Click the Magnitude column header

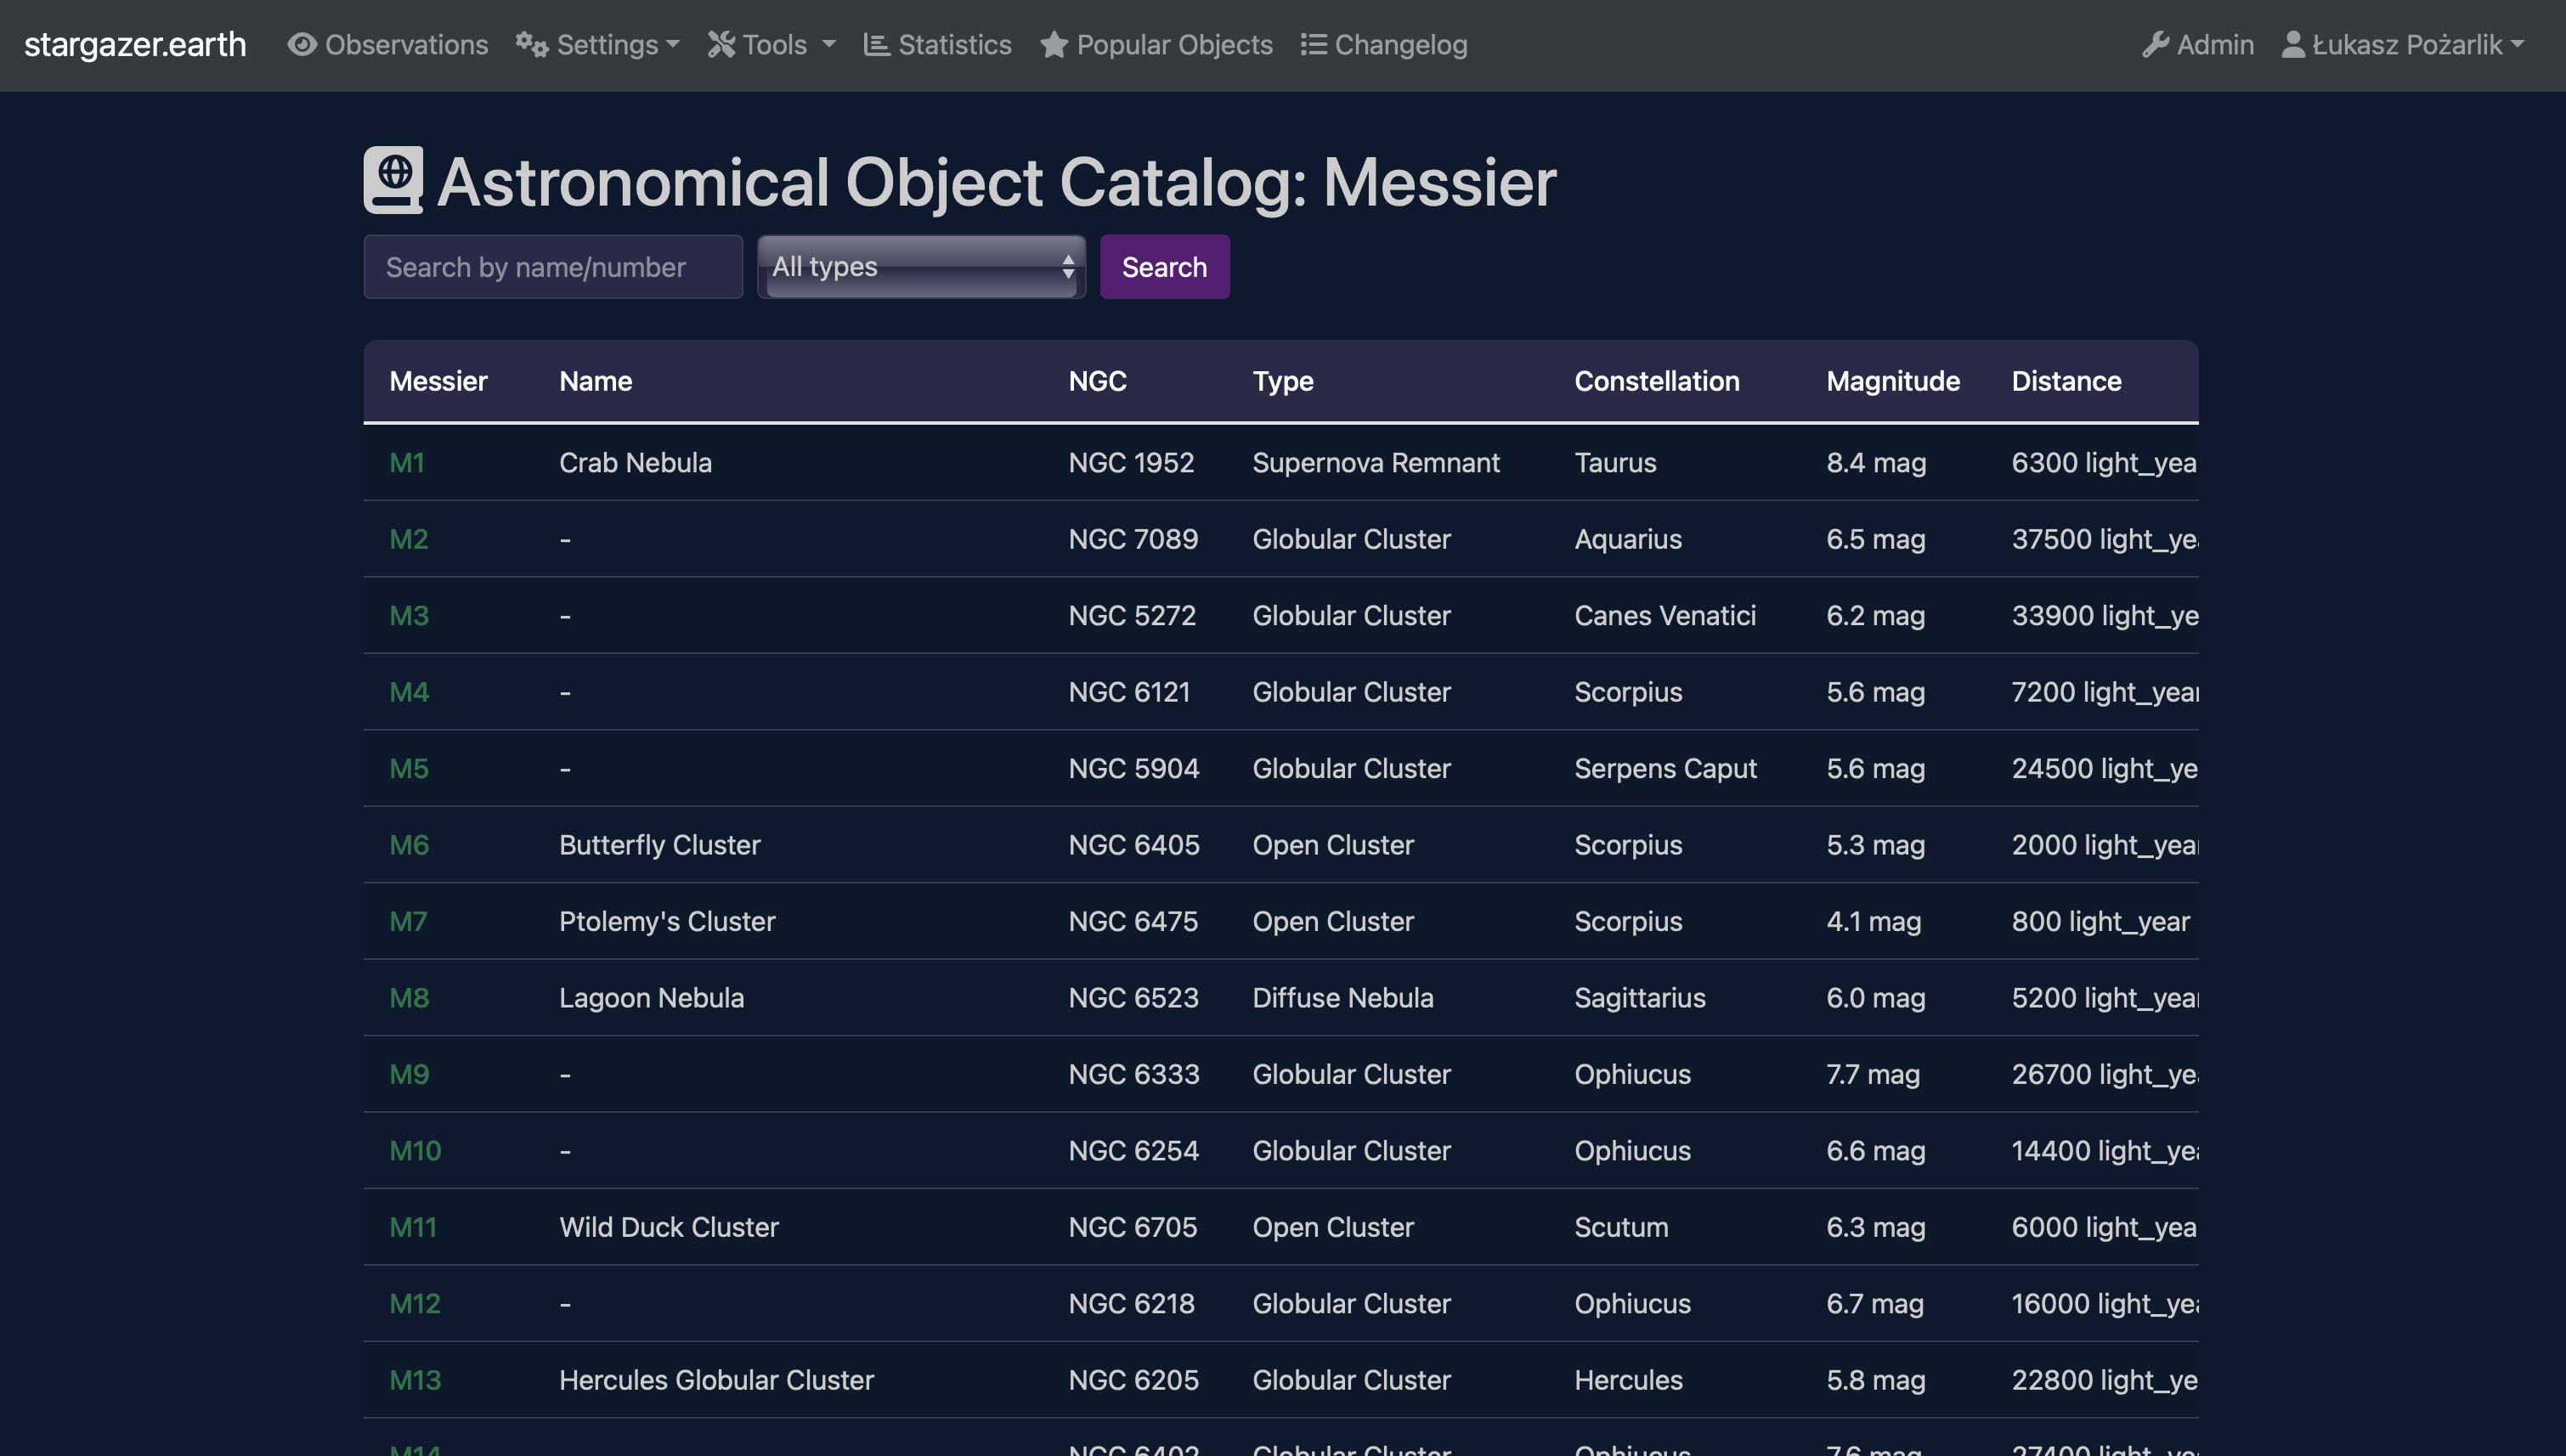1892,381
